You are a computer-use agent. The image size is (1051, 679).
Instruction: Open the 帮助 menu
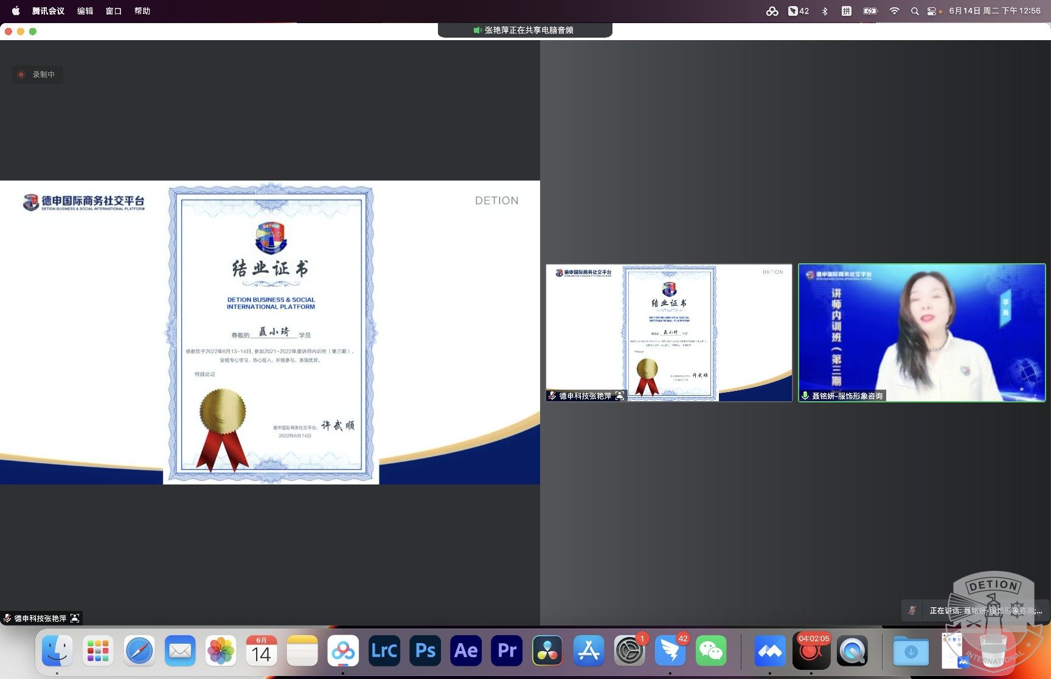pyautogui.click(x=142, y=11)
